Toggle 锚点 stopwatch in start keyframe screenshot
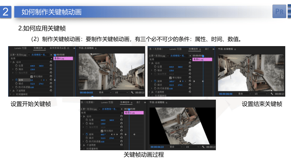291x163 pixels. click(16, 84)
